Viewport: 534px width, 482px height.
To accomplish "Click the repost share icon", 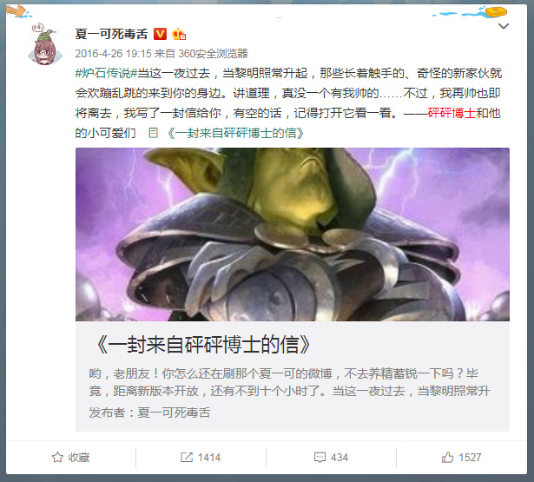I will coord(187,457).
